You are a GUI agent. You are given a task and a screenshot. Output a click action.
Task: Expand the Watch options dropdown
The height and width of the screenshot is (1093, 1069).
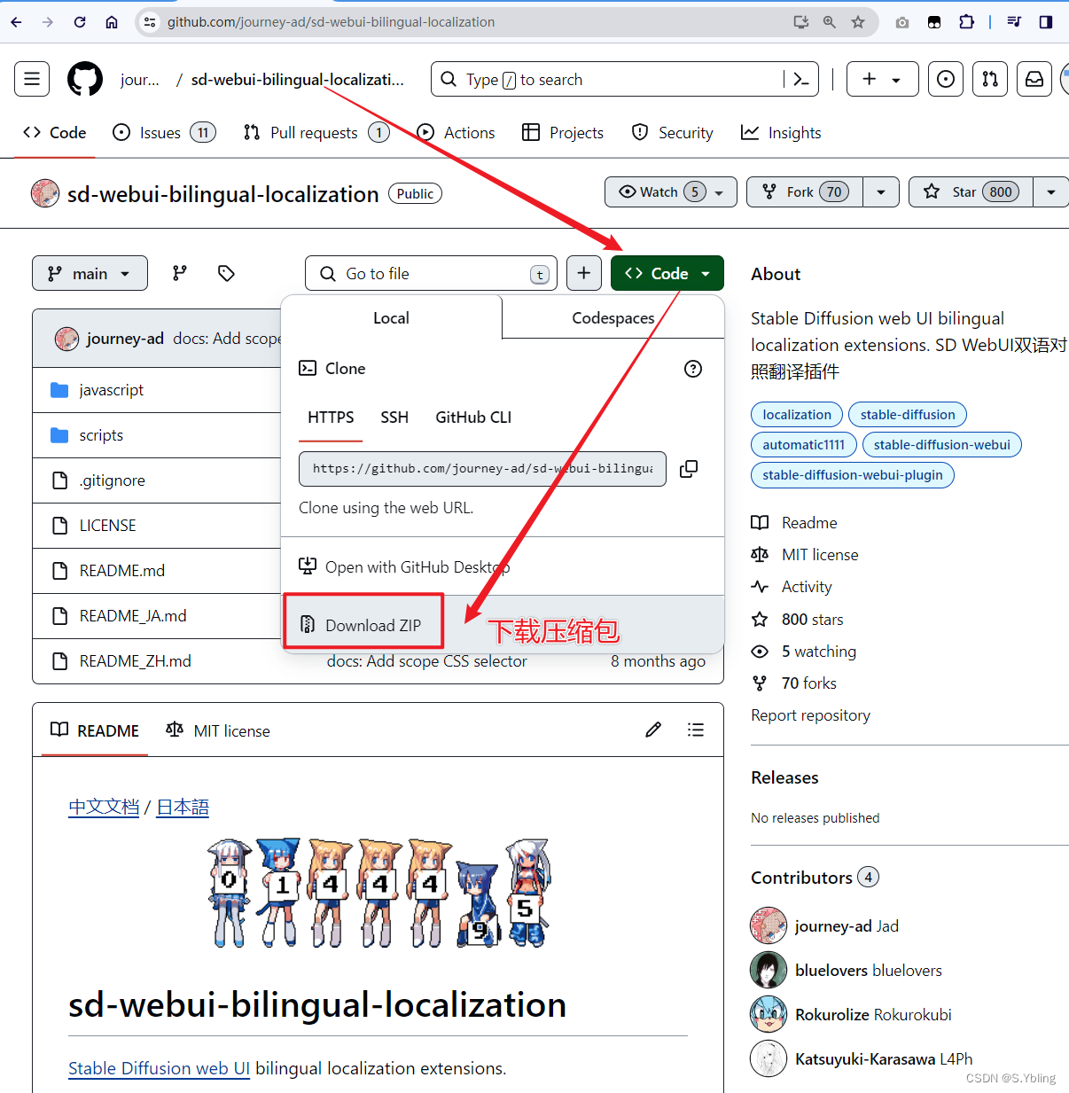(x=719, y=192)
